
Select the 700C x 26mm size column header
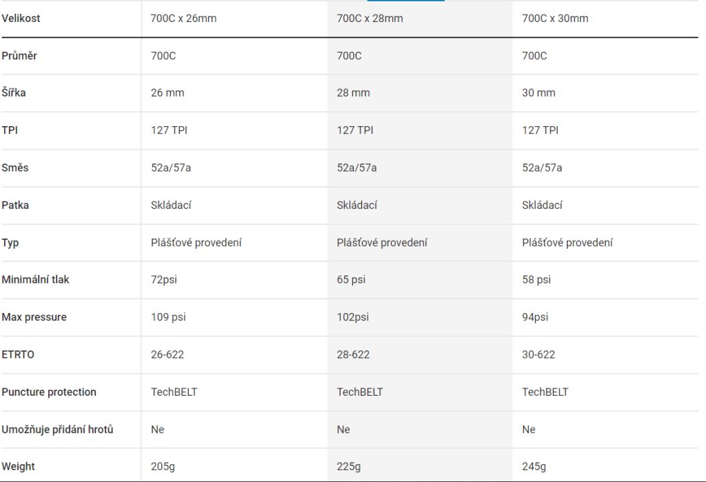coord(183,19)
